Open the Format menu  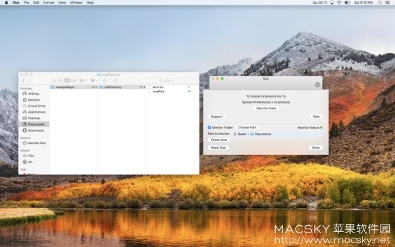coord(49,3)
